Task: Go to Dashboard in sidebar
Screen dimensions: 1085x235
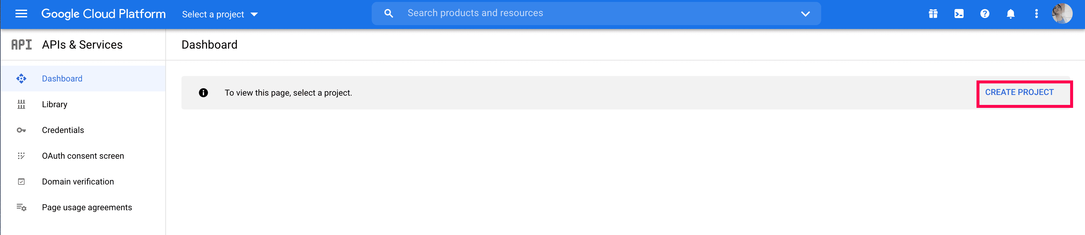Action: 62,79
